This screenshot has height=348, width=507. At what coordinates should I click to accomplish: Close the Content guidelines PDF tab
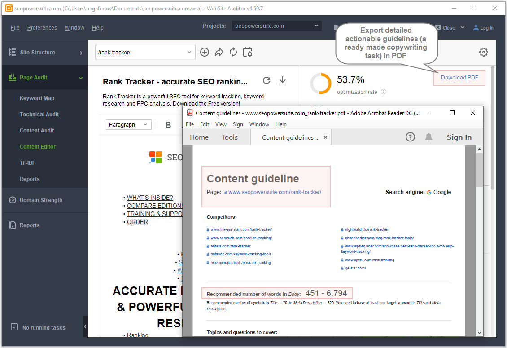325,137
